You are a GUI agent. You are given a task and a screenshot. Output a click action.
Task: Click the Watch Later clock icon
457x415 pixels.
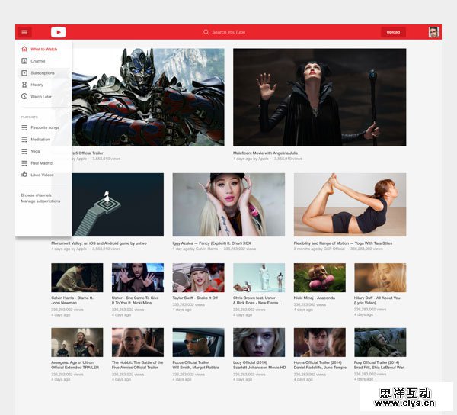pos(24,97)
